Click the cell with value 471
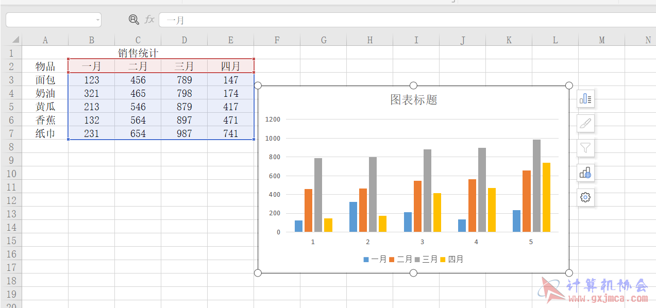Viewport: 656px width, 308px height. click(x=230, y=120)
